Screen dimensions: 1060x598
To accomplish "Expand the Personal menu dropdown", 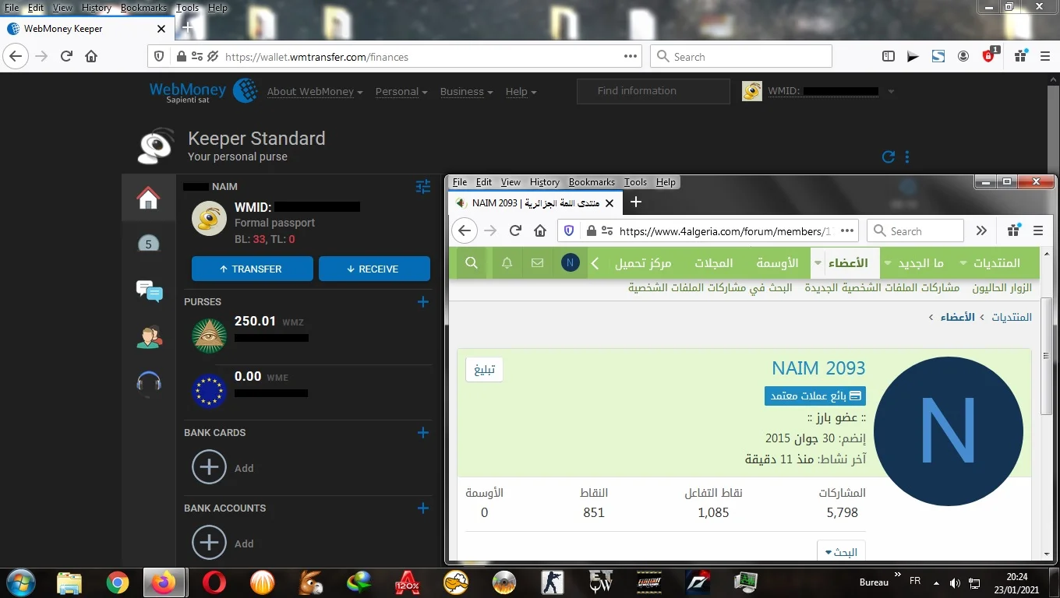I will [x=401, y=92].
